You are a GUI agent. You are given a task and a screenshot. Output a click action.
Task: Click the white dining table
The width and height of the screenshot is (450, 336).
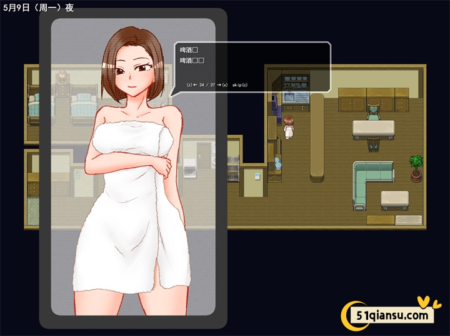click(x=373, y=129)
